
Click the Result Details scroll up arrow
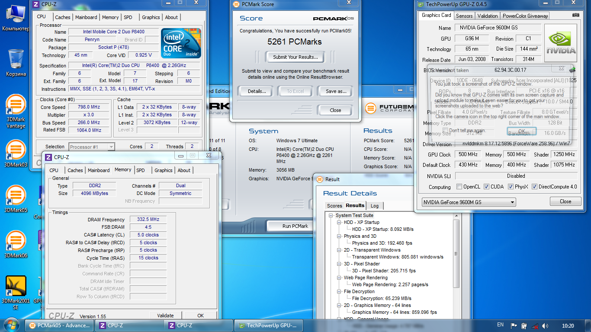click(x=456, y=215)
